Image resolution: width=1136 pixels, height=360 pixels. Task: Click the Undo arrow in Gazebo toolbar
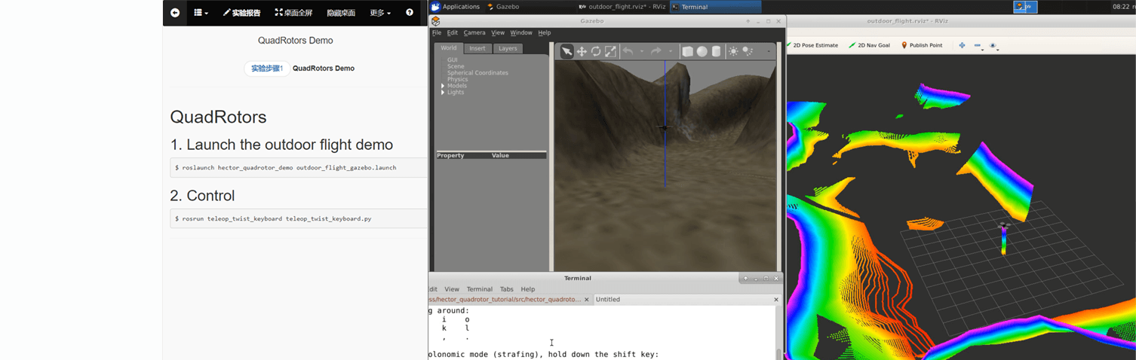628,51
